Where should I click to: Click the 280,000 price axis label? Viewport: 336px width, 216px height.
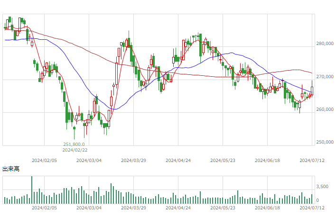coord(325,44)
